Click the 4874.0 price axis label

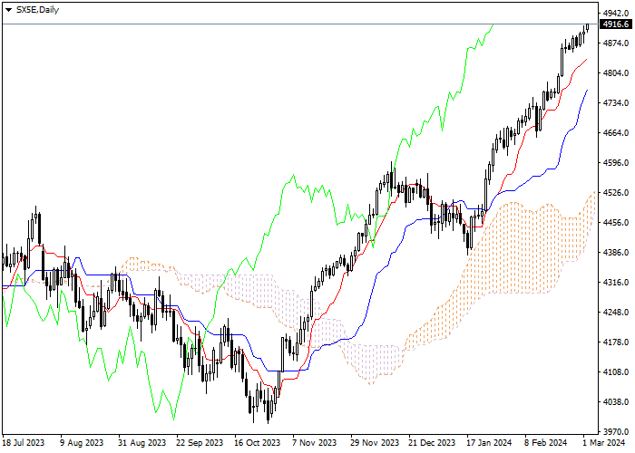[x=616, y=43]
